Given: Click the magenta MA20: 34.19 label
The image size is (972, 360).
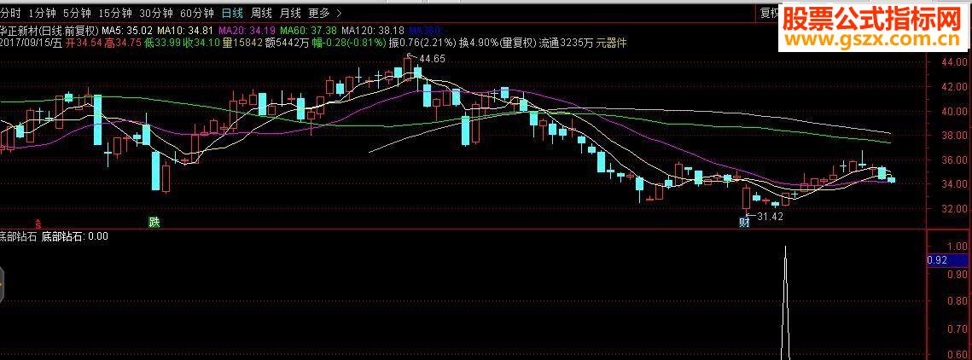Looking at the screenshot, I should click(246, 31).
